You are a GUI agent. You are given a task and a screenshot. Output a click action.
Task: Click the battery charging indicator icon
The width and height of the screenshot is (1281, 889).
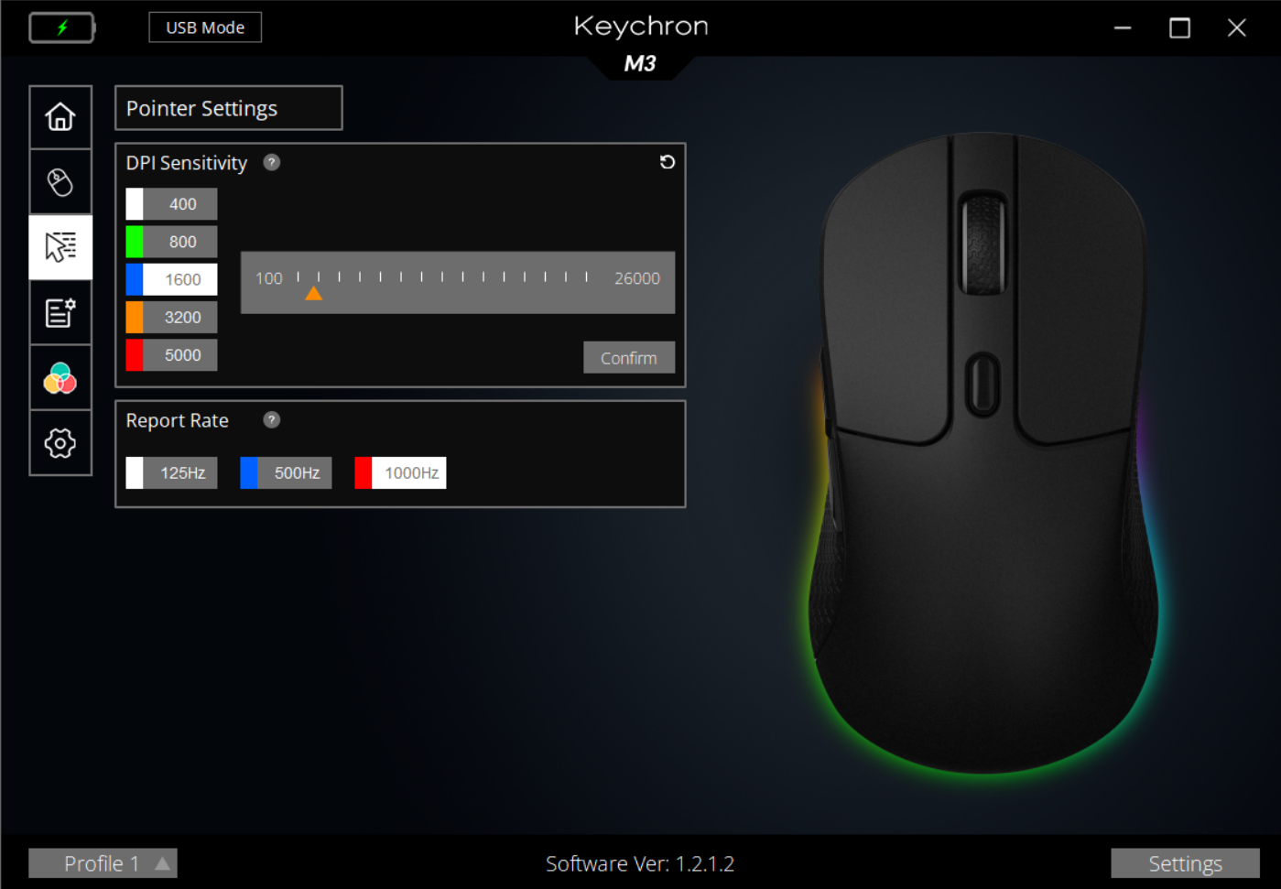(62, 27)
